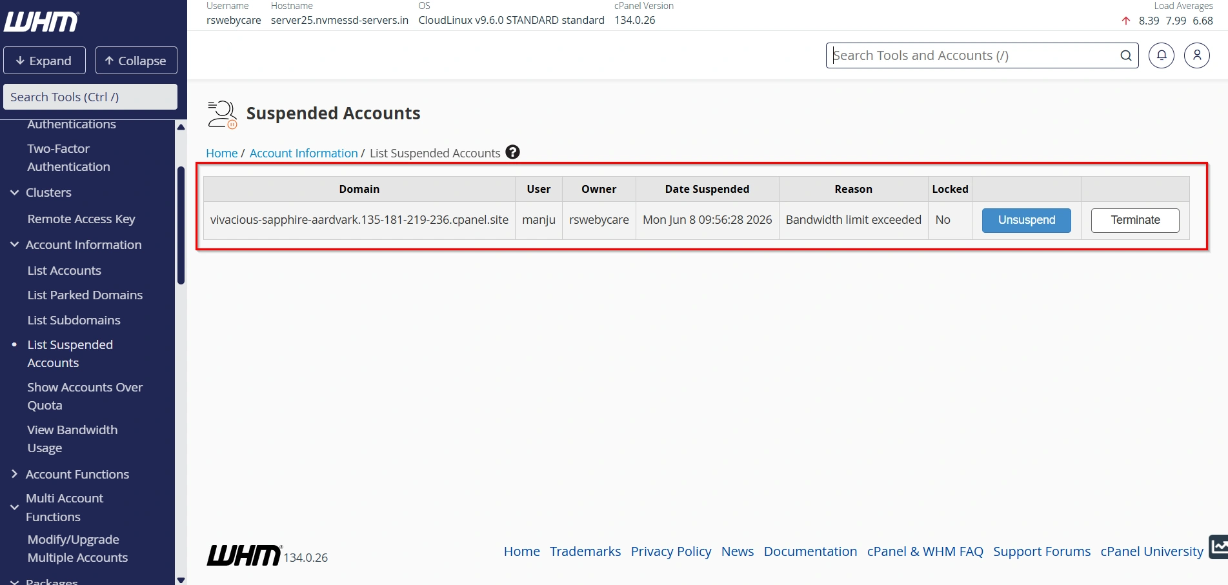Terminate the manju account
This screenshot has height=585, width=1228.
(1135, 220)
